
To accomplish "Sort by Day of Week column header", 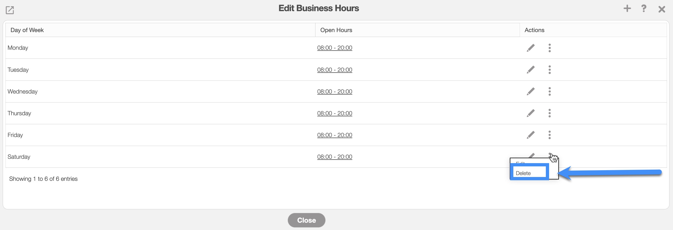I will (x=27, y=30).
